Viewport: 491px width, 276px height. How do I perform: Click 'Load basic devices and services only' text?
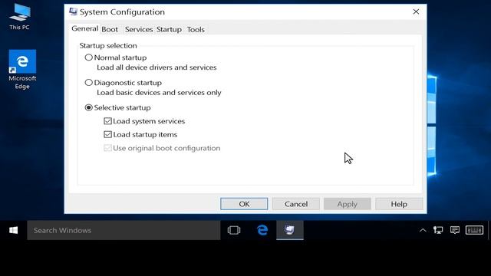[159, 93]
